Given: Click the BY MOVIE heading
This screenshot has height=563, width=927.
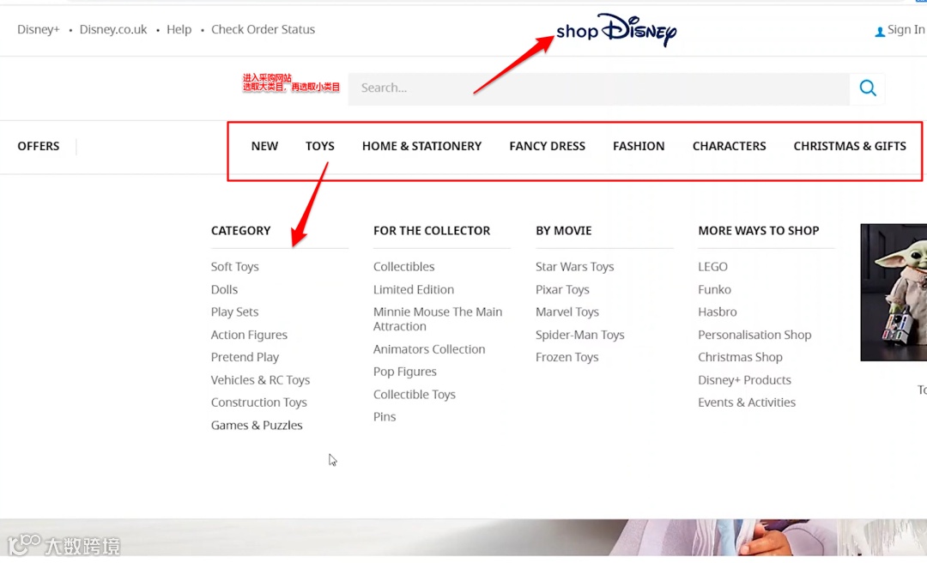Looking at the screenshot, I should 563,231.
